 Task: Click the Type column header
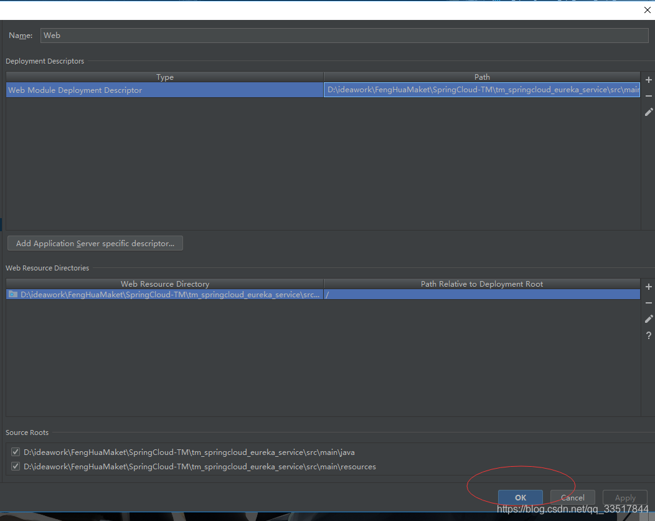click(x=164, y=77)
